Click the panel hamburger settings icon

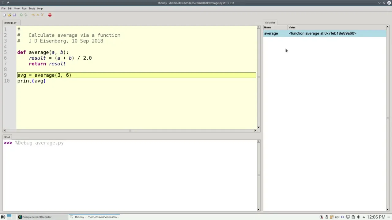[x=389, y=217]
